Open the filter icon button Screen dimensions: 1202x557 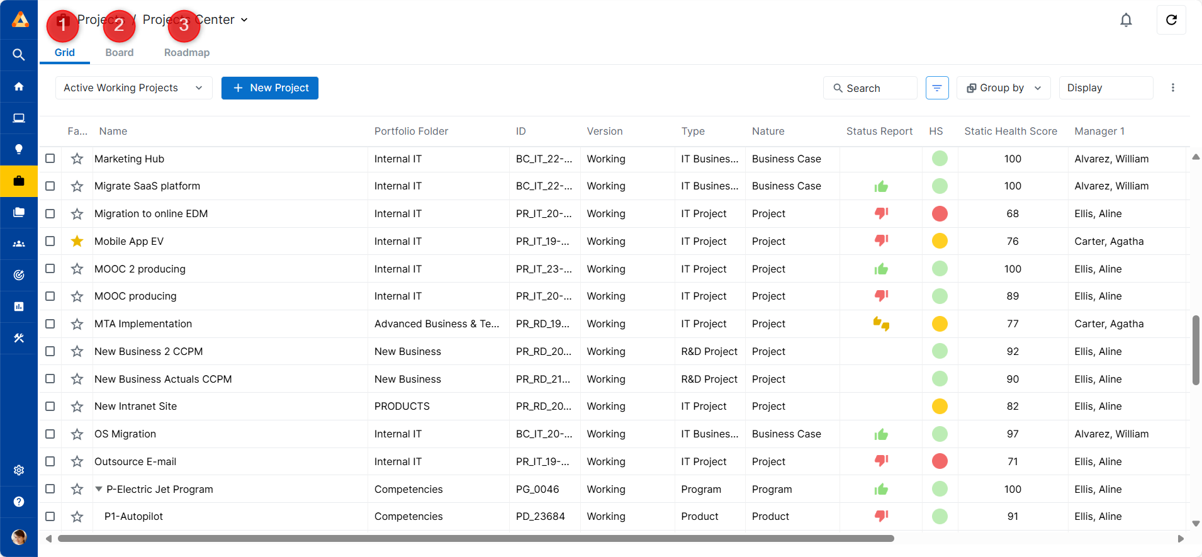click(x=936, y=88)
